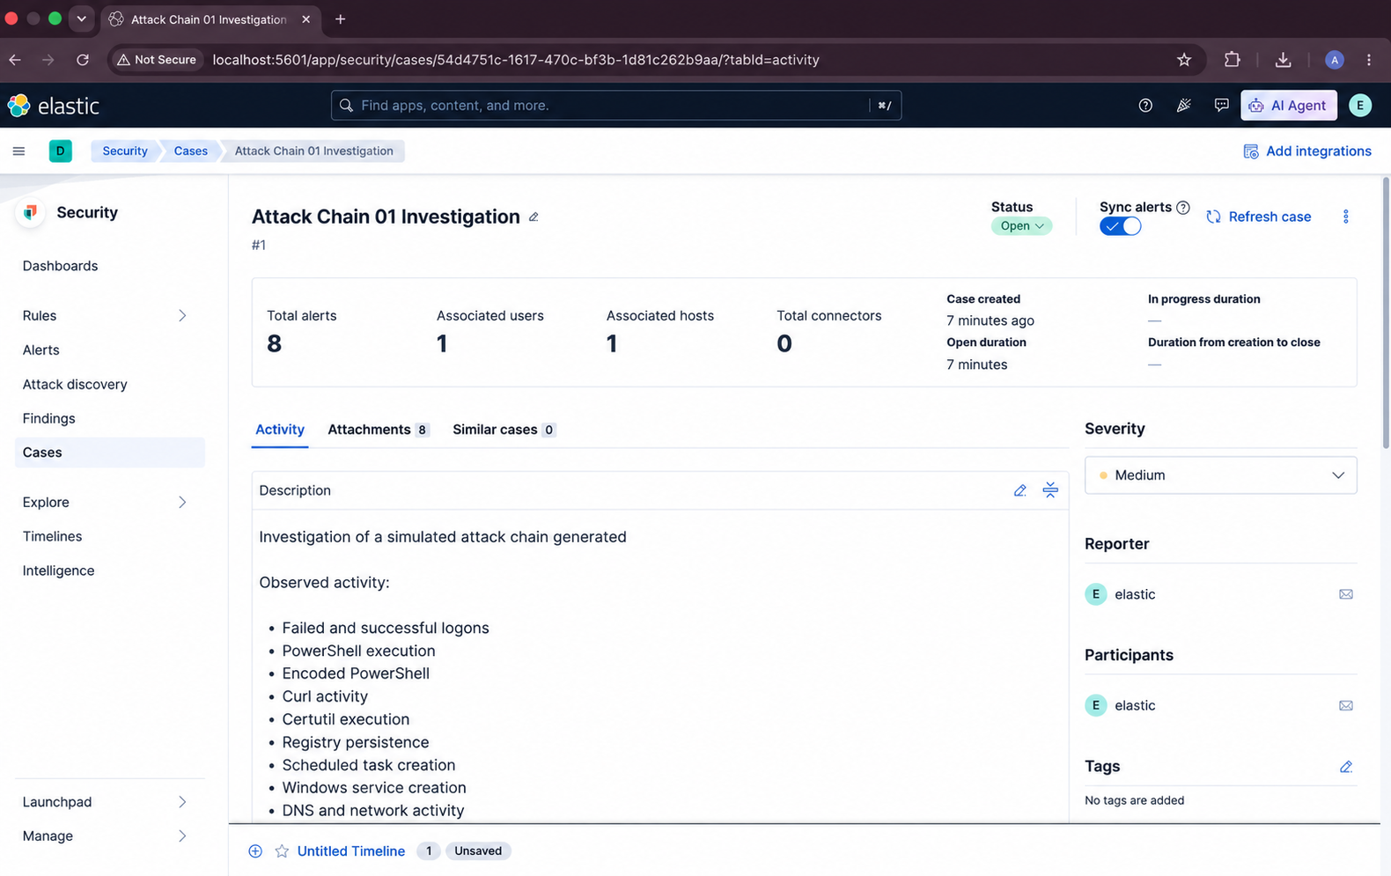Open the Severity dropdown set to Medium

tap(1220, 475)
